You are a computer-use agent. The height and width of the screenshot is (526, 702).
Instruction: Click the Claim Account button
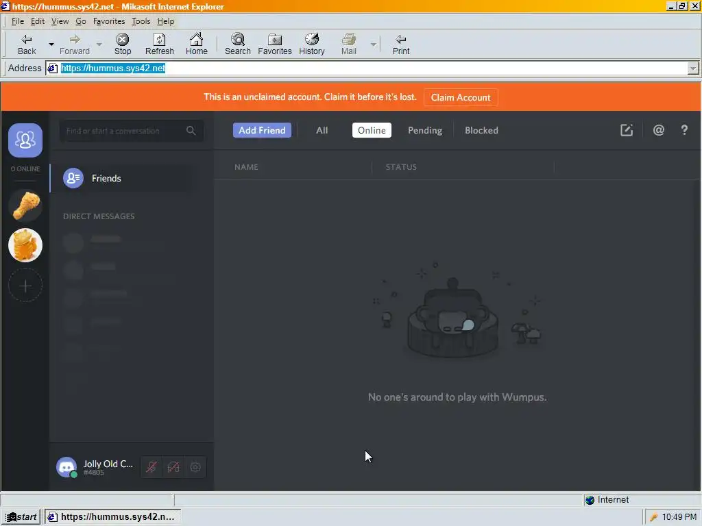[x=460, y=97]
